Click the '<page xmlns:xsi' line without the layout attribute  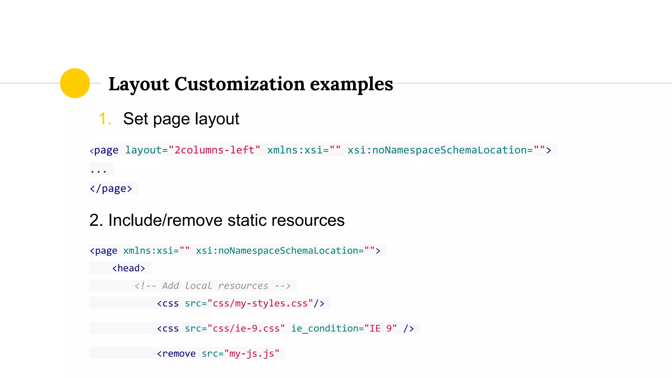click(235, 251)
